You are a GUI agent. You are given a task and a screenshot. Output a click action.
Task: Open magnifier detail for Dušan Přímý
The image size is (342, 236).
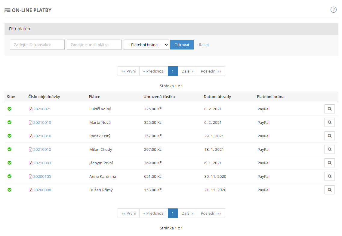(329, 190)
